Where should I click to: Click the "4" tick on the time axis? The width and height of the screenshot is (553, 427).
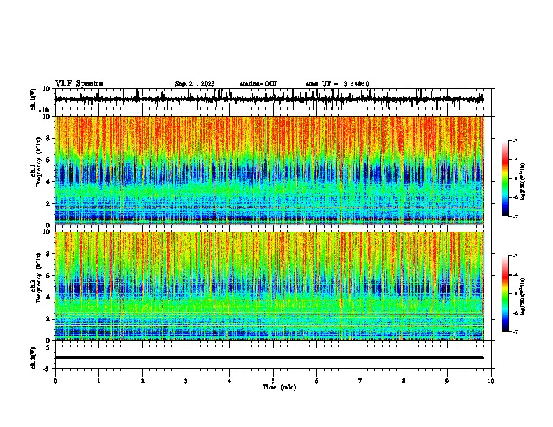tap(229, 380)
